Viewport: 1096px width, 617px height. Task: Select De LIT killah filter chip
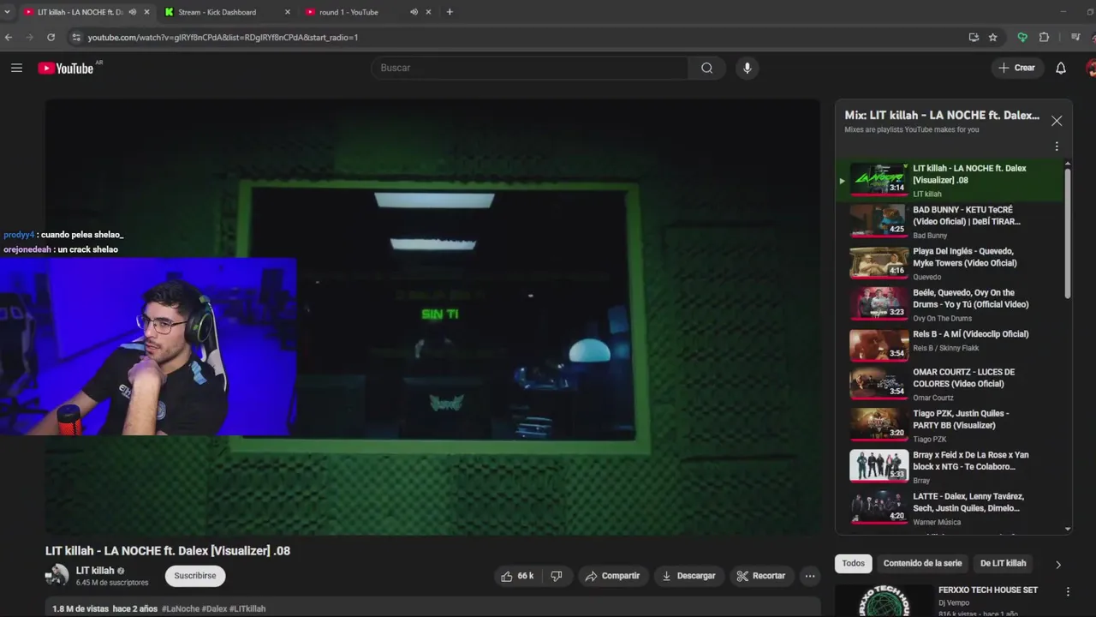[1003, 563]
